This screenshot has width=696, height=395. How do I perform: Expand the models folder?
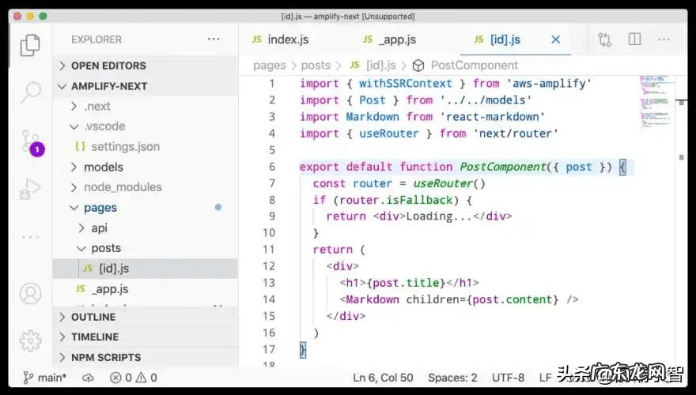click(103, 167)
